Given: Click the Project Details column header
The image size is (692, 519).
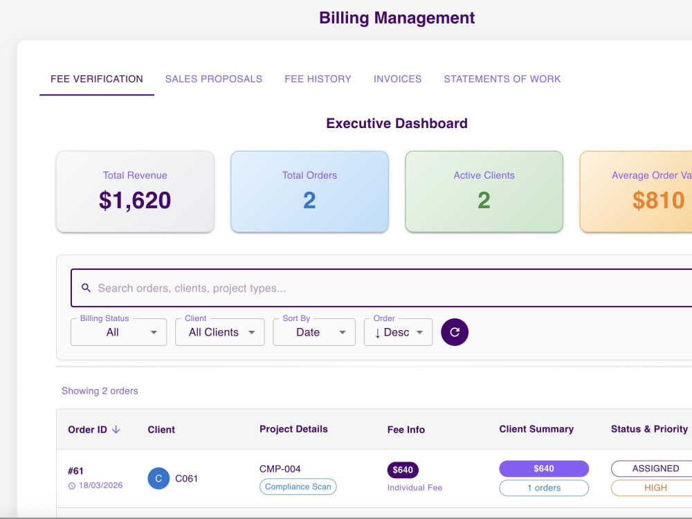Looking at the screenshot, I should (x=293, y=429).
